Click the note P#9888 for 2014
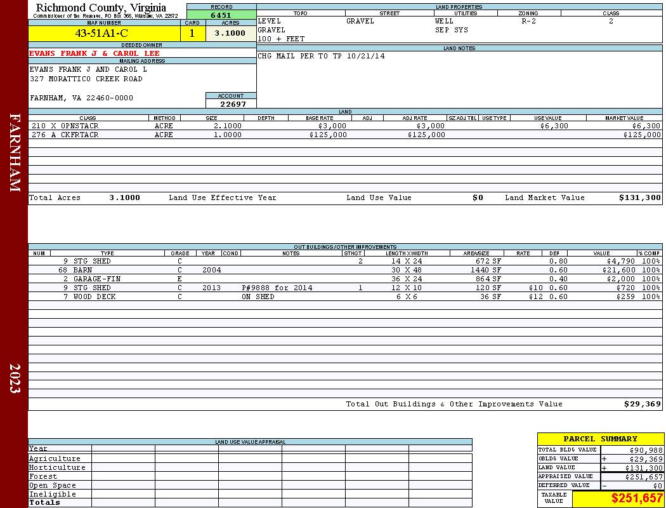 277,288
